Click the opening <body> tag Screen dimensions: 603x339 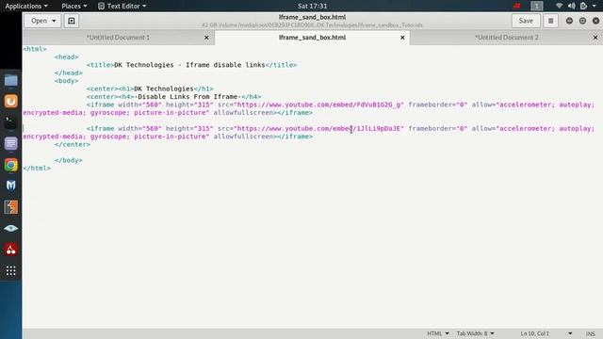67,81
